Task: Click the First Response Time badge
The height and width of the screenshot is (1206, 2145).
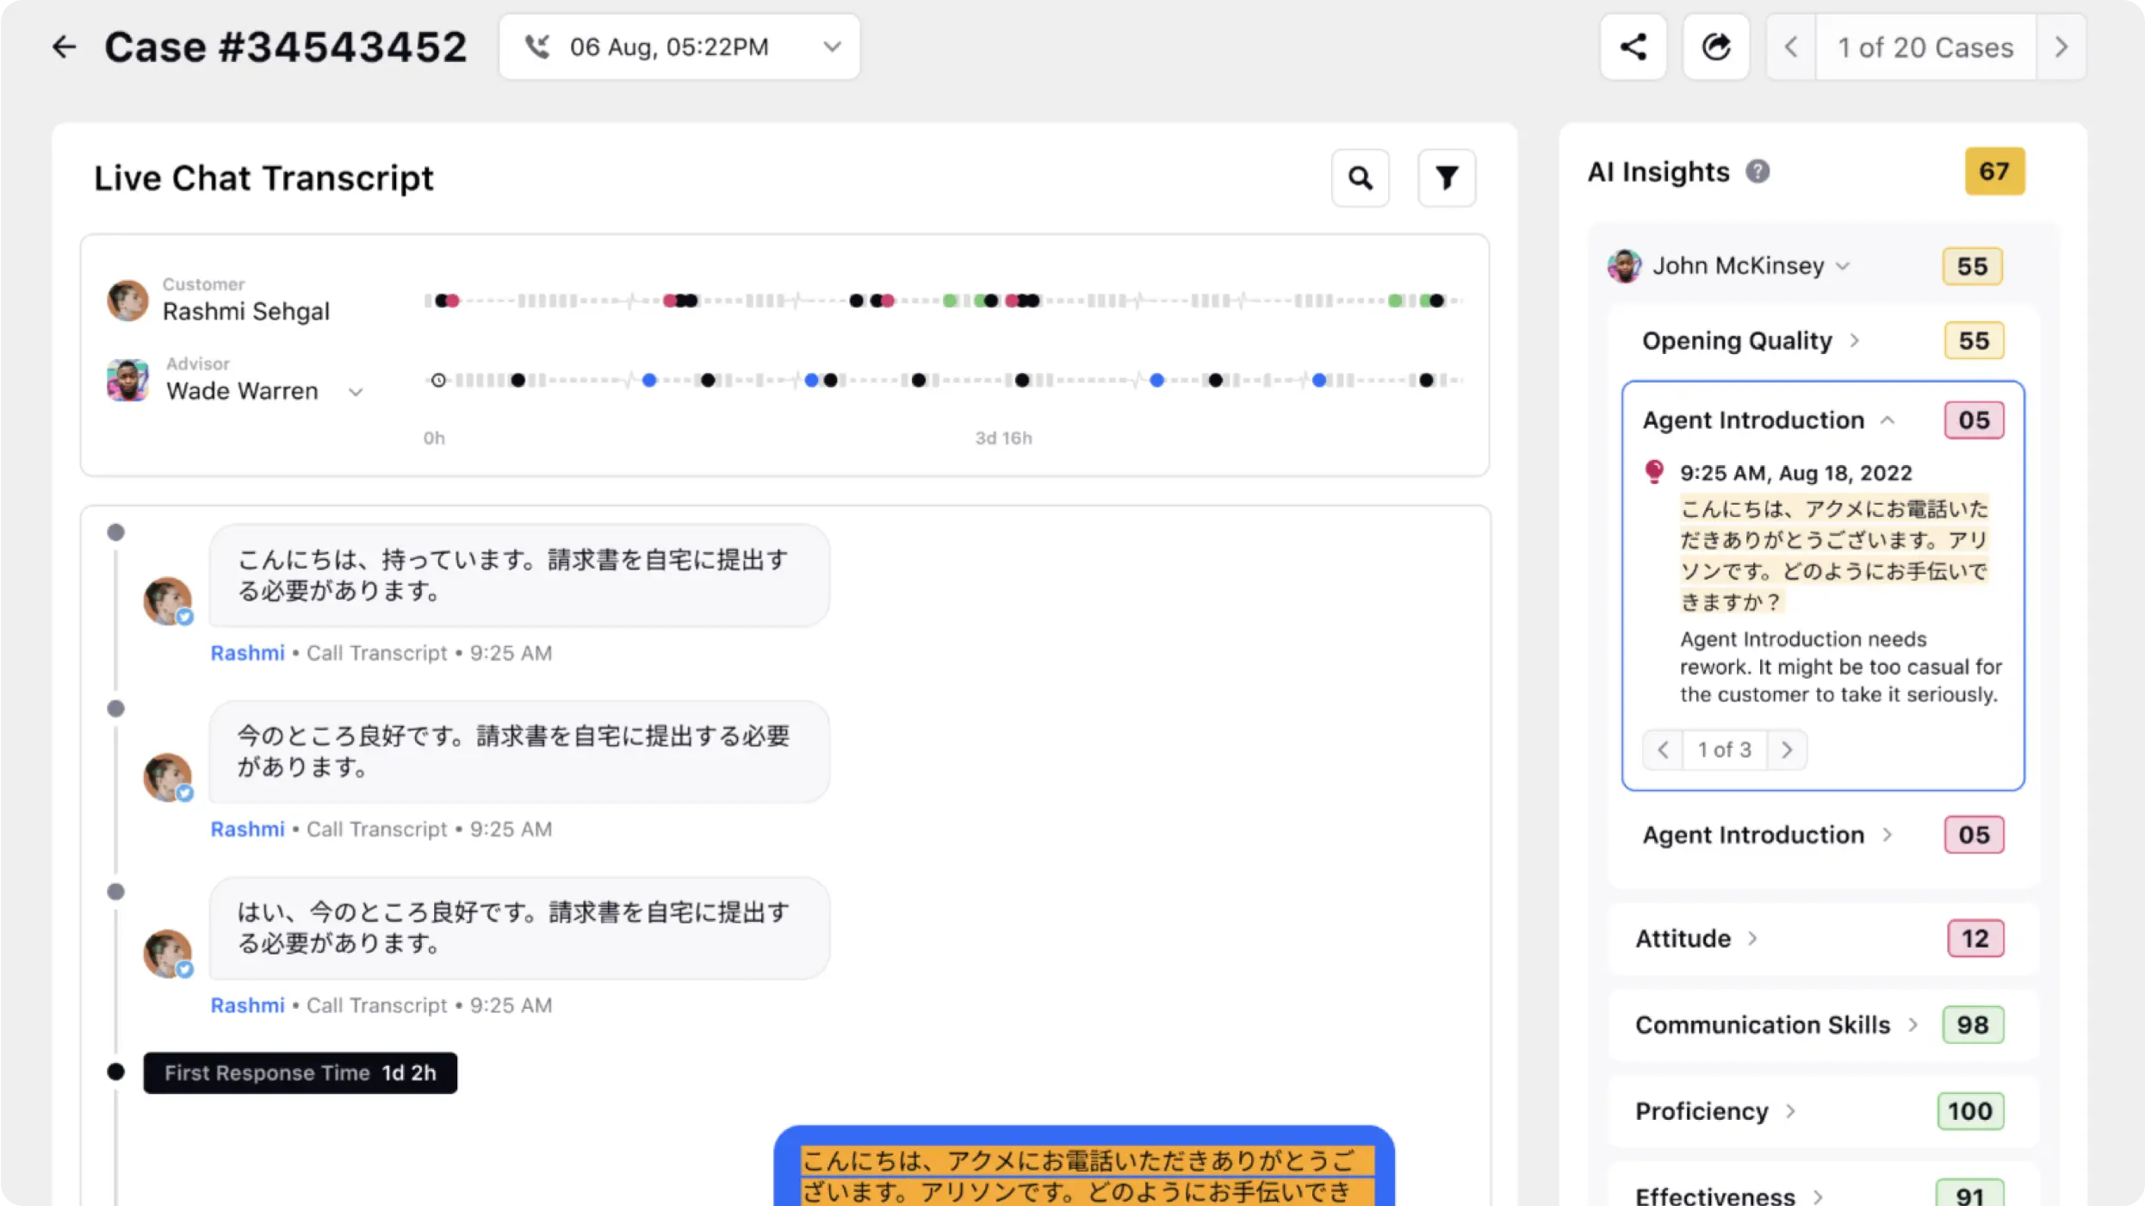Action: click(x=300, y=1072)
